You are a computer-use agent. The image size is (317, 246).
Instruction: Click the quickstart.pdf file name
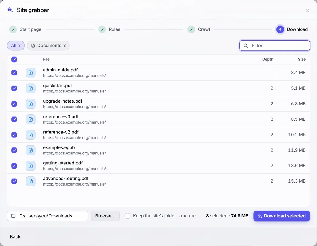point(57,86)
